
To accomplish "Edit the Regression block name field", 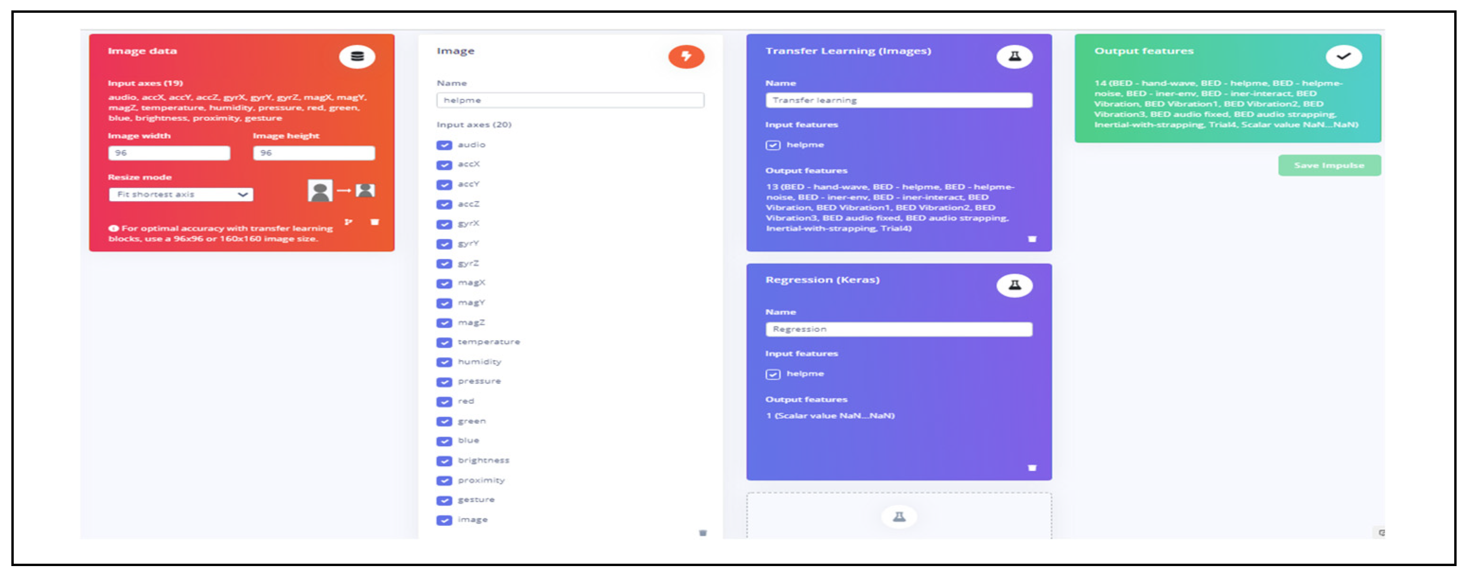I will (898, 329).
